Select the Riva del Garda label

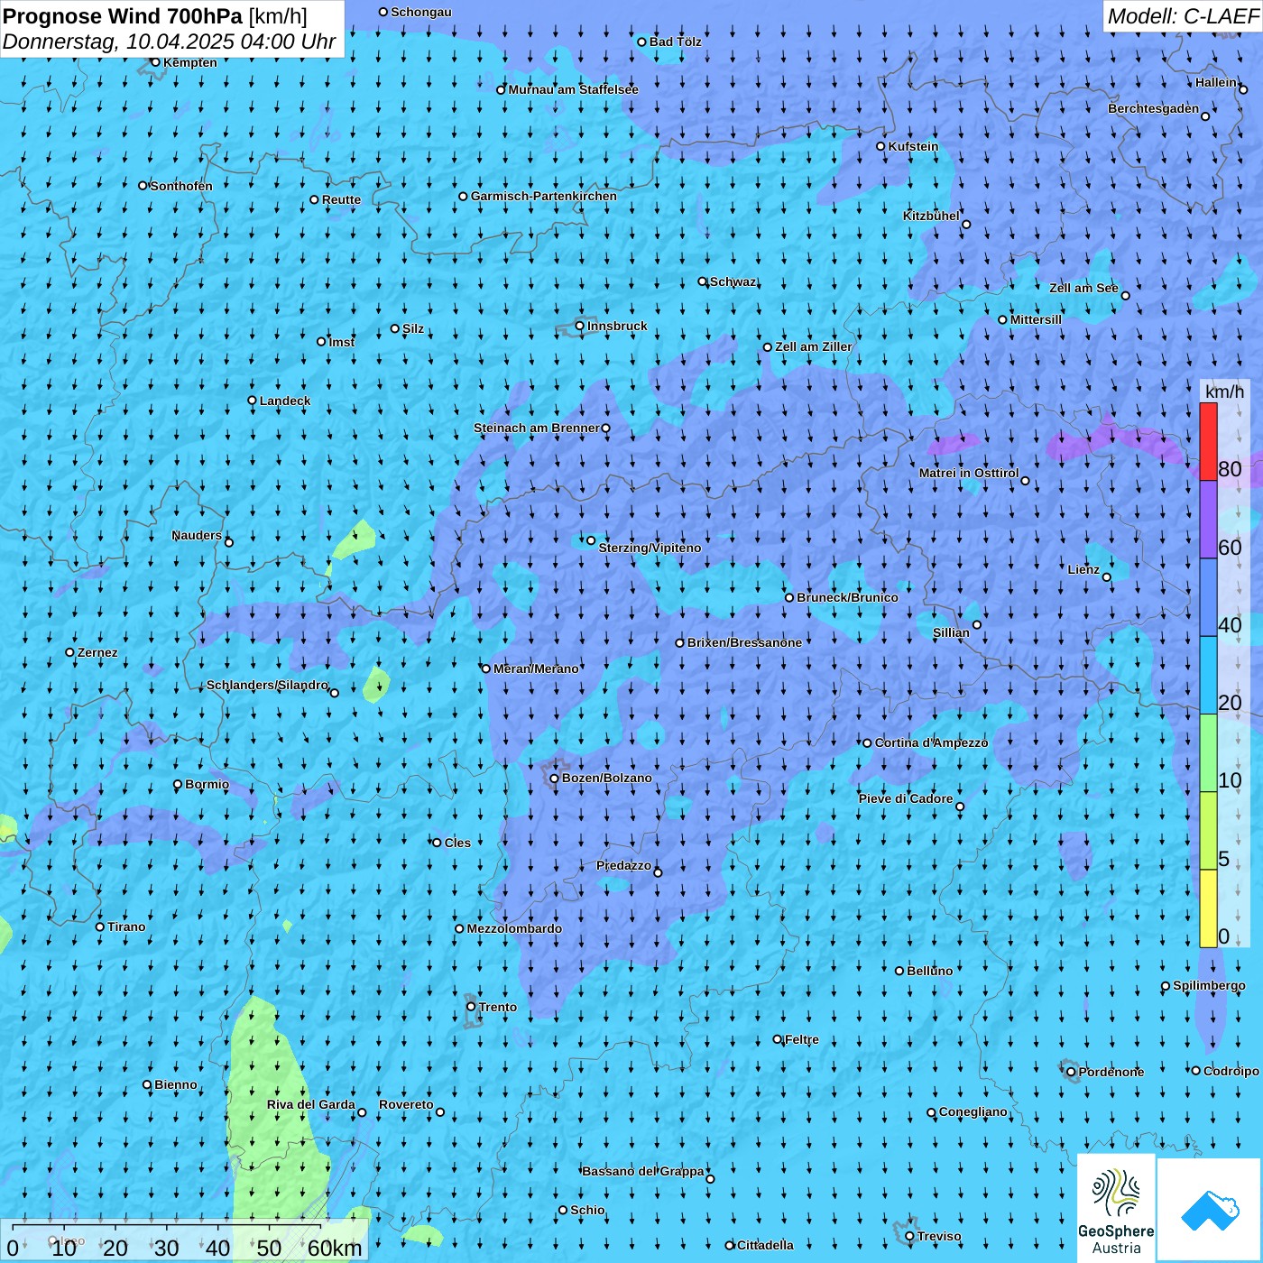click(311, 1104)
